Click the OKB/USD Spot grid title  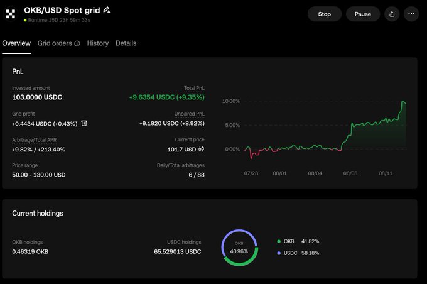(x=62, y=10)
